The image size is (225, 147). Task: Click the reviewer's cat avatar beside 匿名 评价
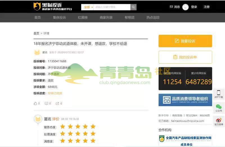[x=38, y=119]
